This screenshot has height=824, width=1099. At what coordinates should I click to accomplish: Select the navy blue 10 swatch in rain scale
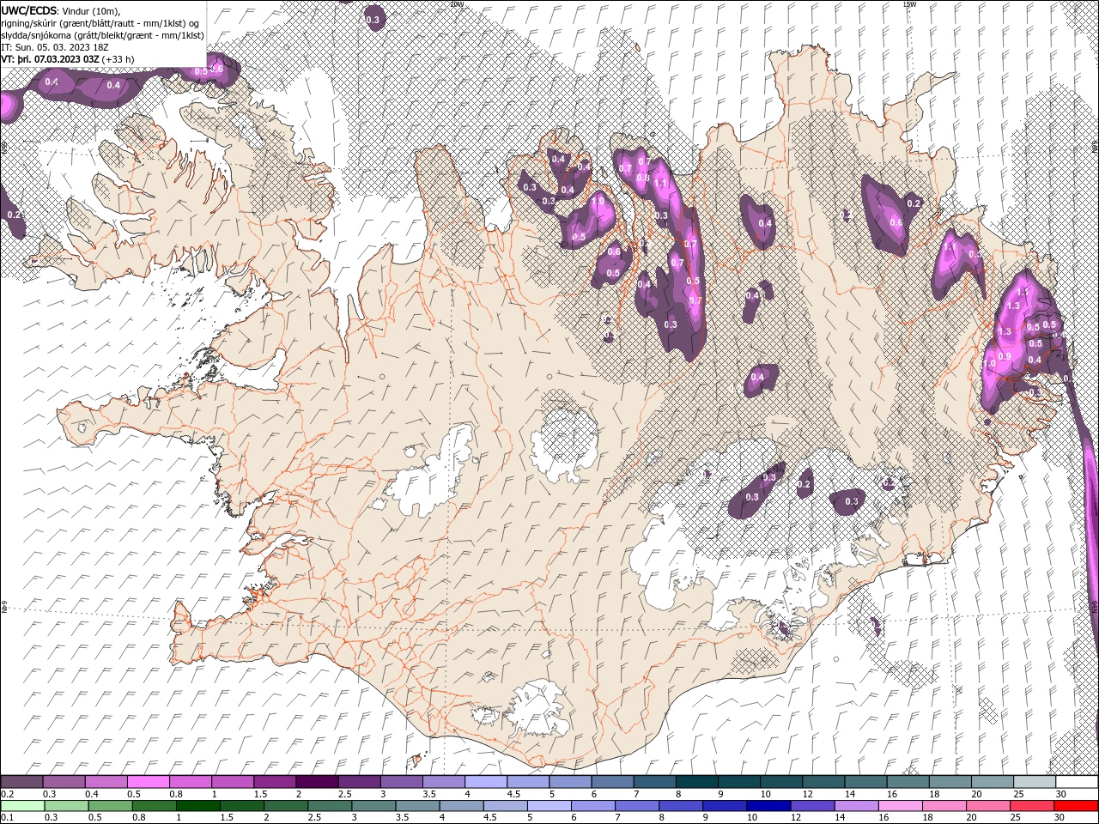(x=767, y=806)
